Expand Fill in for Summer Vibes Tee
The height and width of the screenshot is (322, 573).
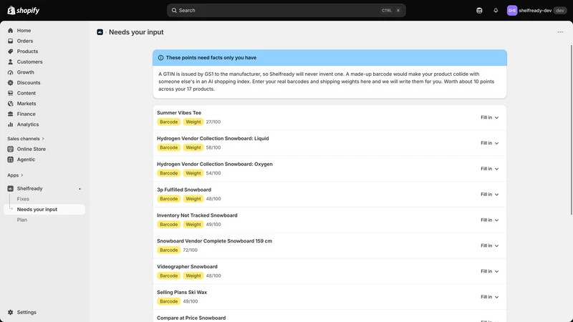pyautogui.click(x=490, y=117)
